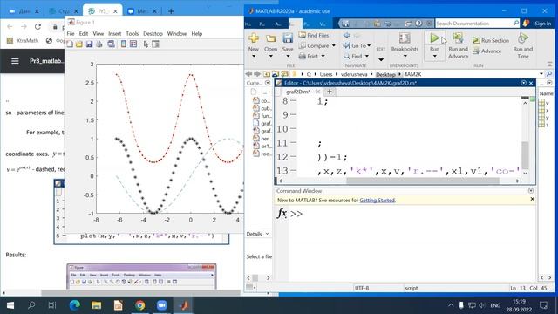558x314 pixels.
Task: Open the Windows Start menu
Action: (x=10, y=305)
